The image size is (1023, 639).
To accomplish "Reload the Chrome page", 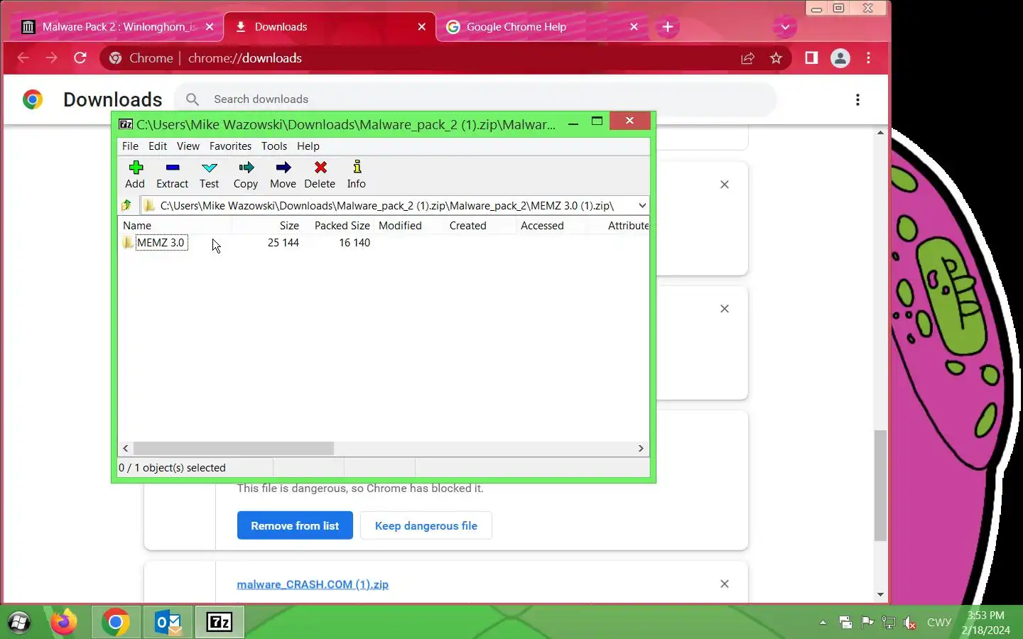I will tap(80, 58).
